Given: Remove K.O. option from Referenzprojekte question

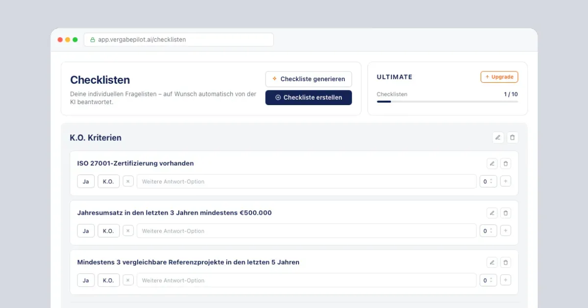Looking at the screenshot, I should tap(128, 280).
